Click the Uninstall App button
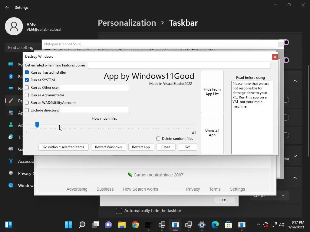 pos(212,133)
